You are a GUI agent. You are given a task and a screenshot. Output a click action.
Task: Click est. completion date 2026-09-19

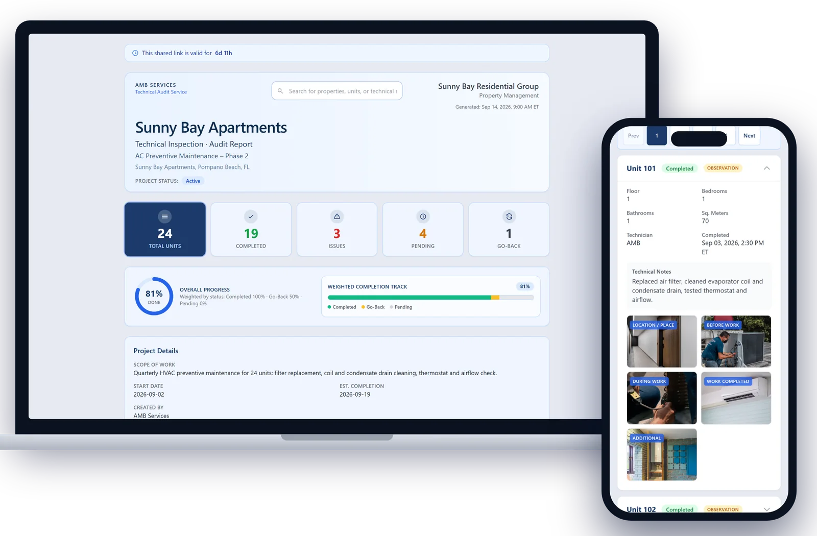(355, 395)
